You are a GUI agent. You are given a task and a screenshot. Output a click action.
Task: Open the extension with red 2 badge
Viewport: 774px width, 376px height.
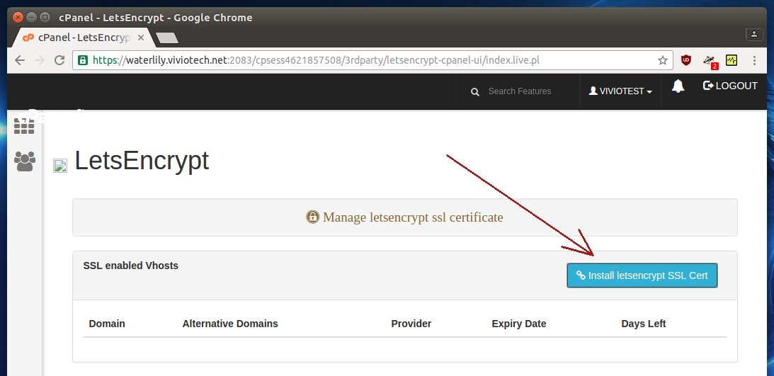[710, 61]
